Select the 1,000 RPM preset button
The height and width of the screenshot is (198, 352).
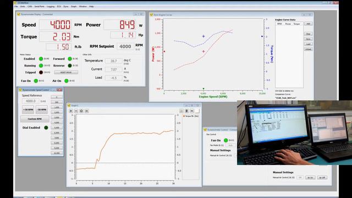point(57,107)
